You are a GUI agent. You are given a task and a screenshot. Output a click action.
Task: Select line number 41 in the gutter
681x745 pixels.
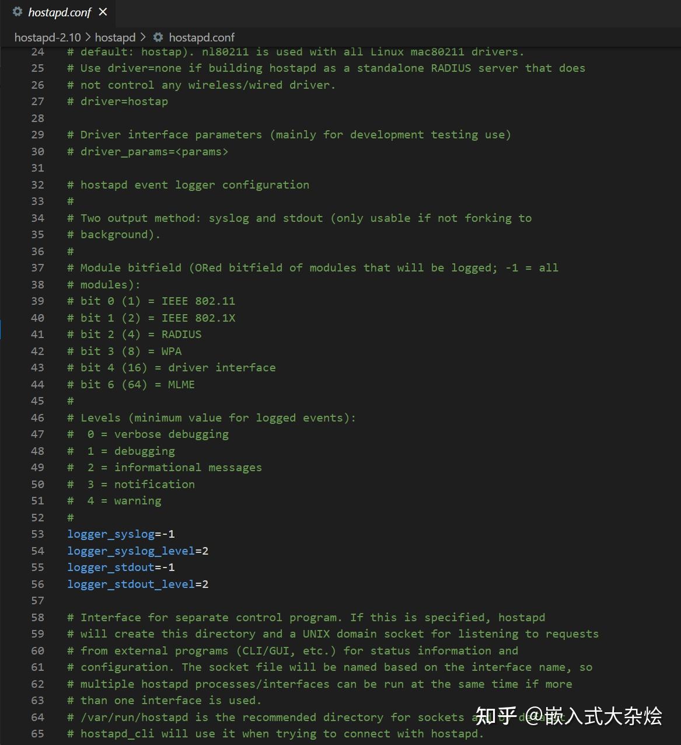click(x=37, y=335)
